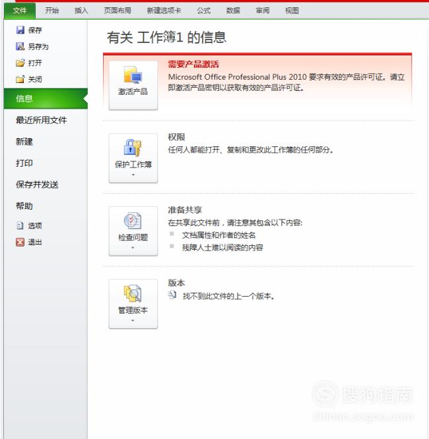Click the 残障人士难以阅读的内容 item

tap(222, 247)
